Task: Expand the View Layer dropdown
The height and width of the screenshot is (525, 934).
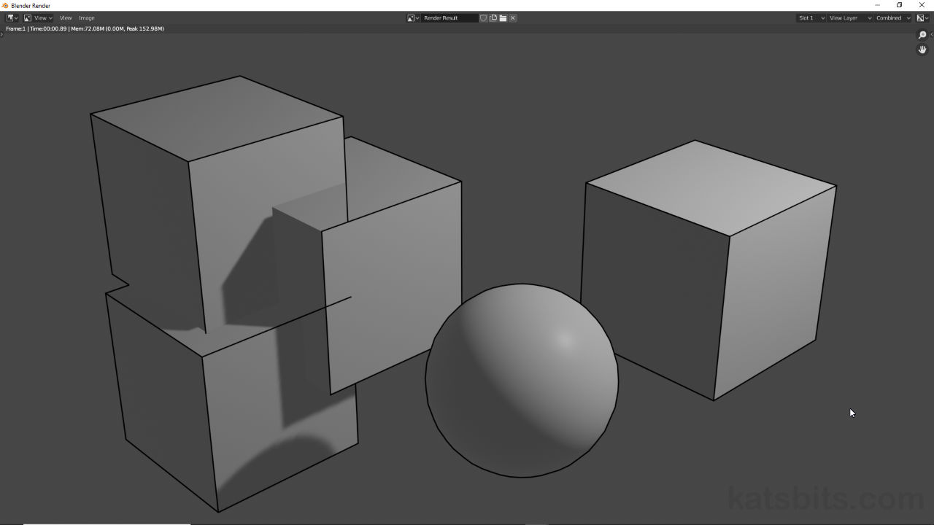Action: click(x=849, y=17)
